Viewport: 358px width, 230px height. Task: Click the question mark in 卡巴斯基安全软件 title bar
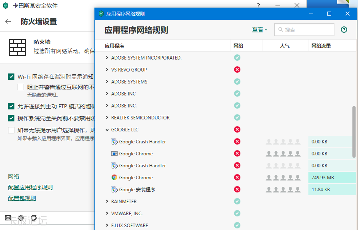point(258,5)
